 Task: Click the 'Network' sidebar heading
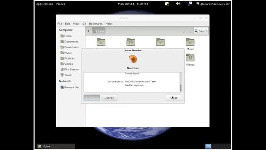click(x=65, y=81)
